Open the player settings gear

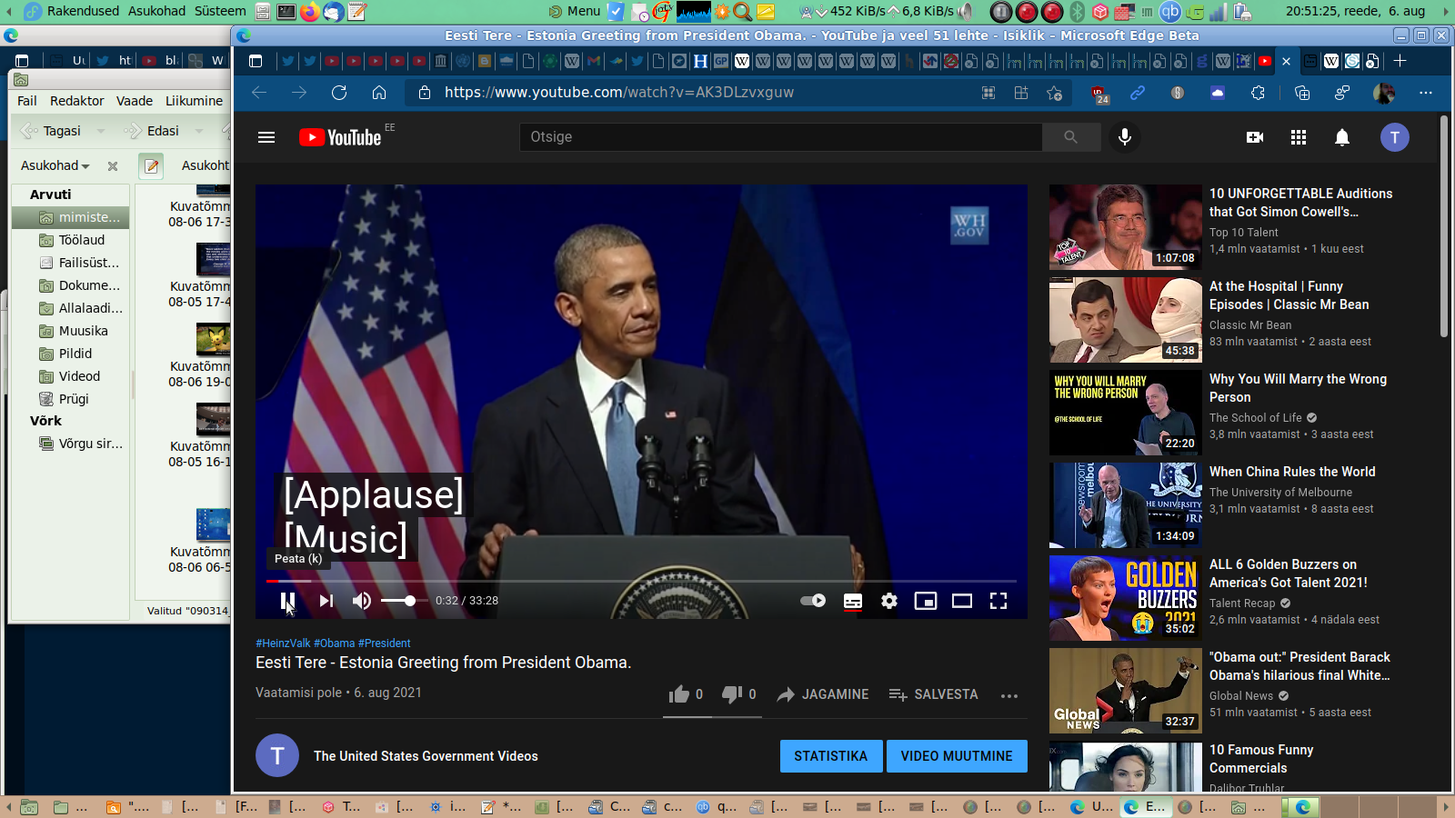(888, 601)
